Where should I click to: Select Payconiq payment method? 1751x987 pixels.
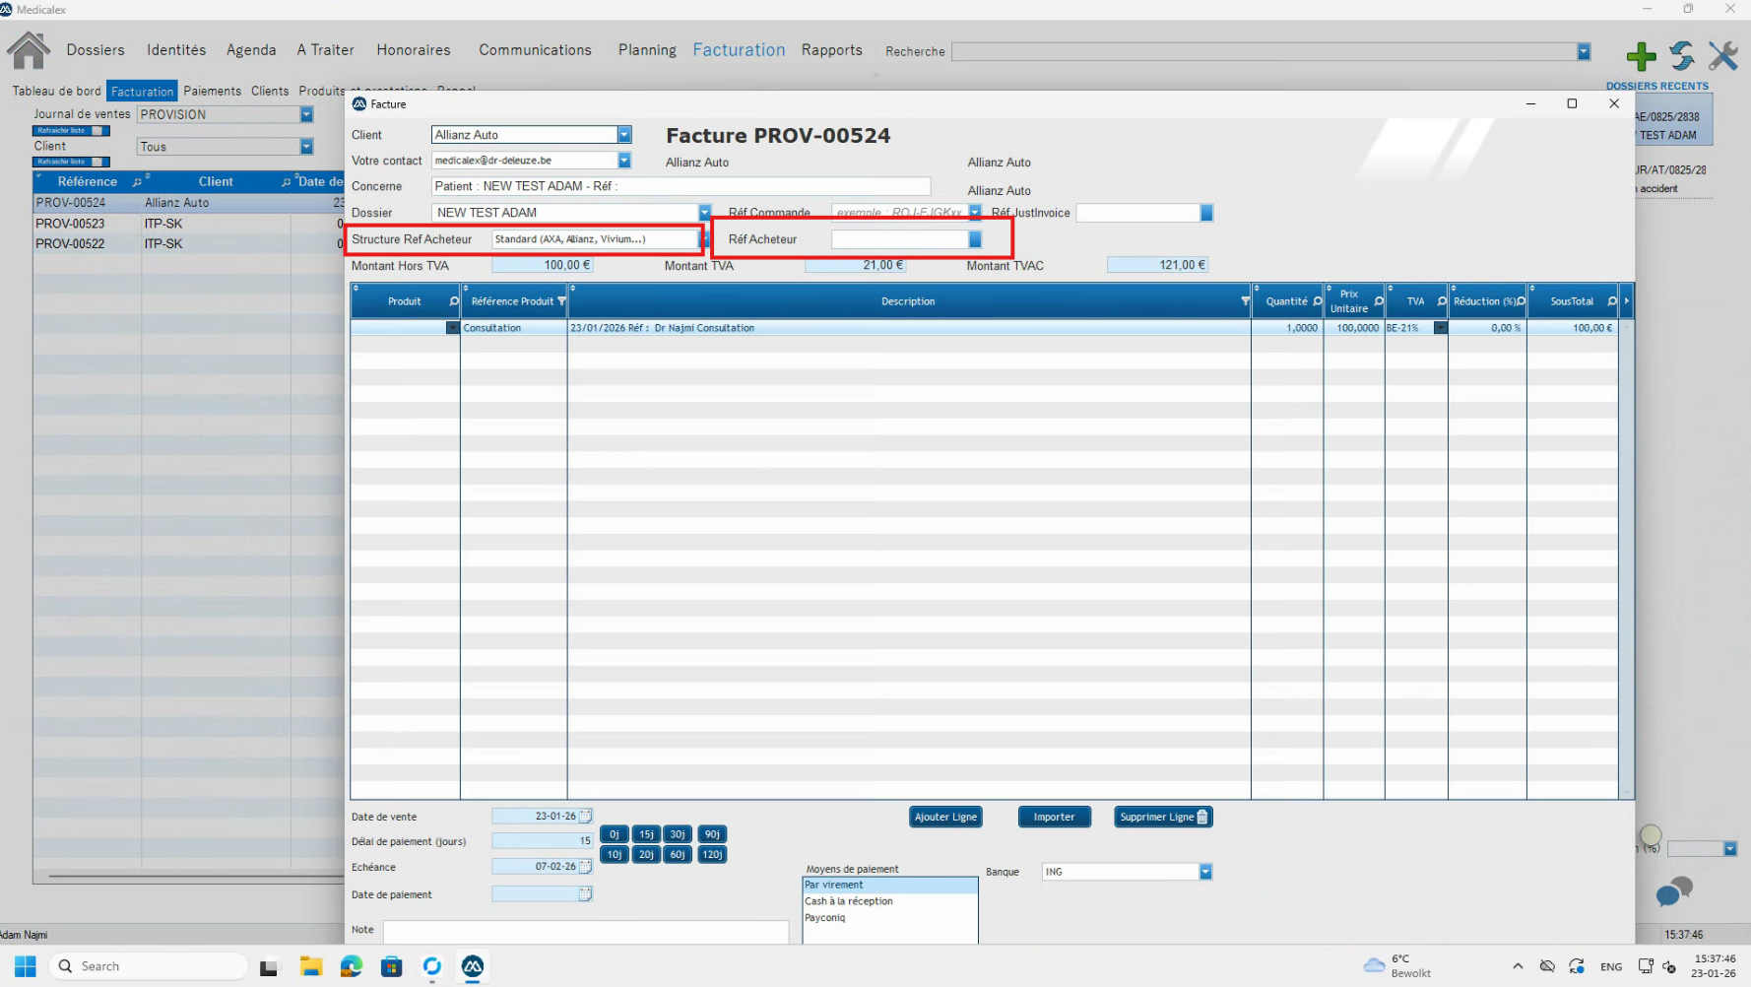click(825, 917)
